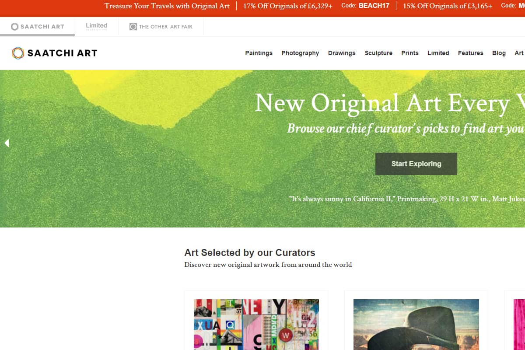Viewport: 525px width, 350px height.
Task: Click the Saatchi Art colorful ring logo
Action: pyautogui.click(x=18, y=53)
